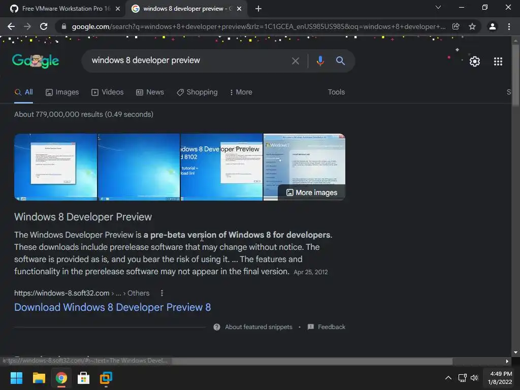Click the About featured snippets help icon

(217, 327)
